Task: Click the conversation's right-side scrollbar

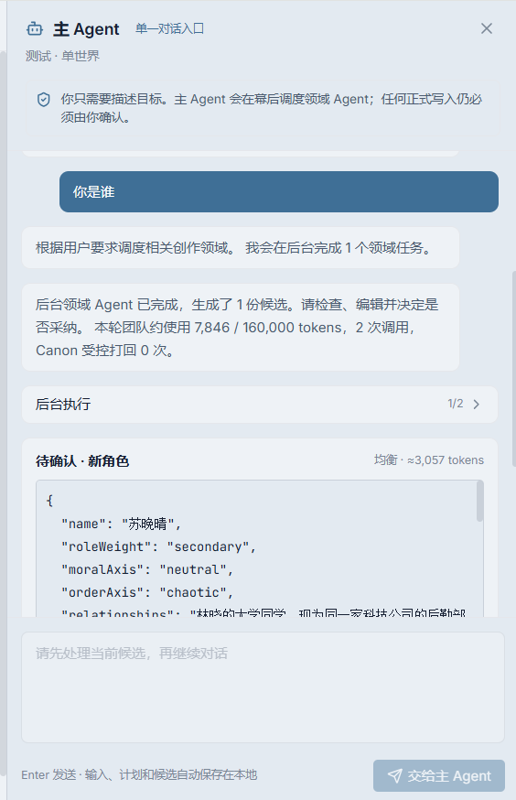Action: pyautogui.click(x=513, y=368)
